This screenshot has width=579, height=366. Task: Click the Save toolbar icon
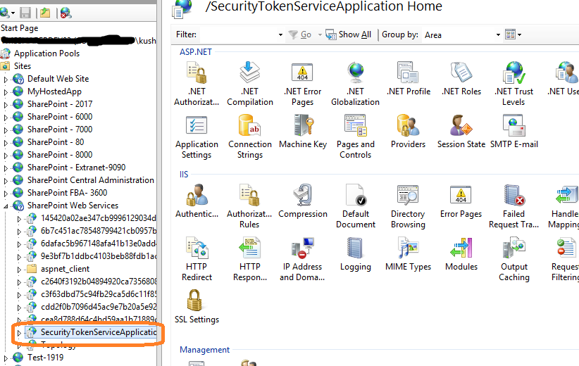25,13
